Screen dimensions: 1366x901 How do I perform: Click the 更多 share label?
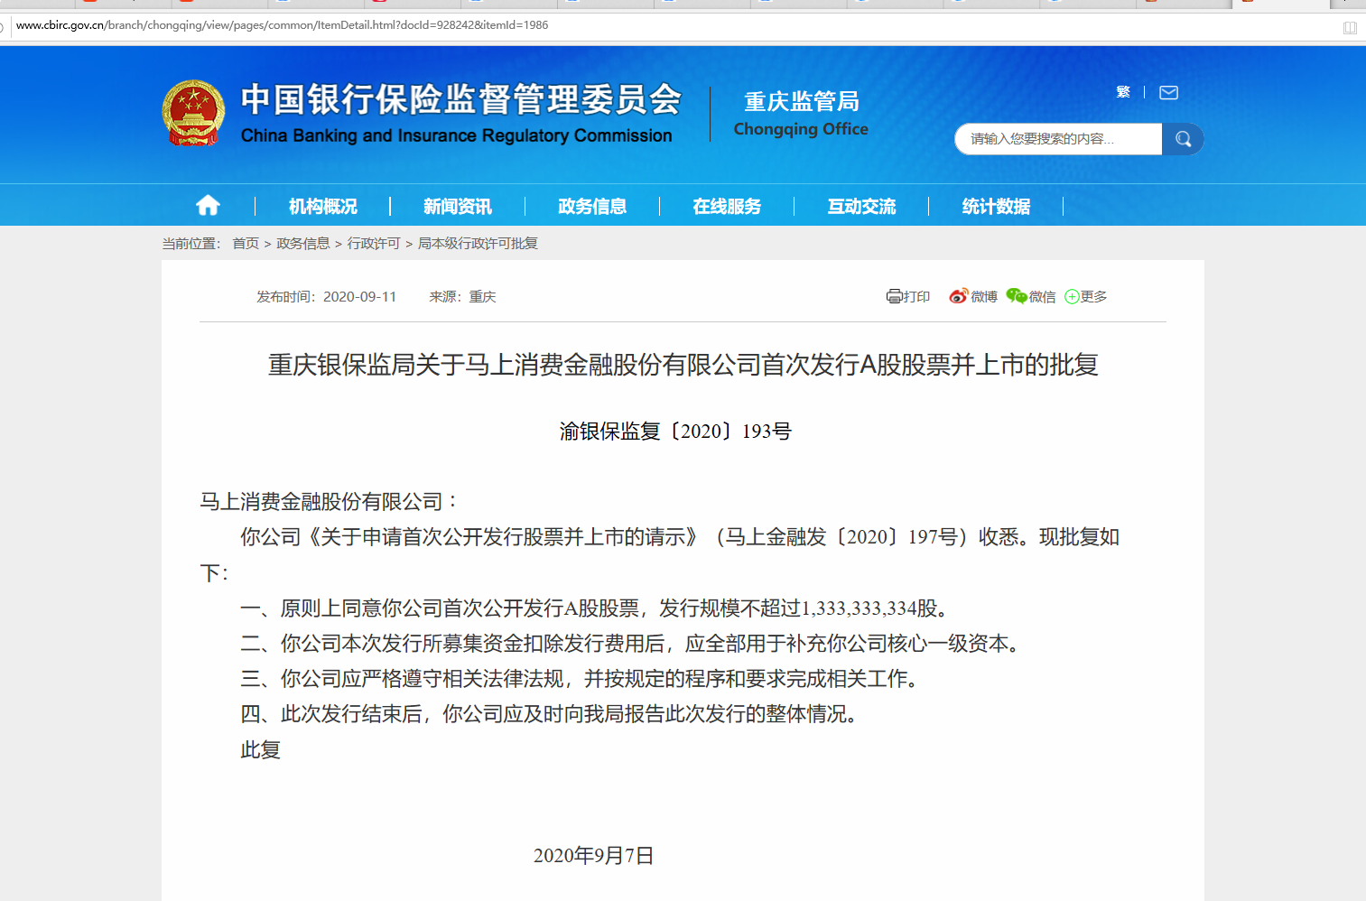pyautogui.click(x=1093, y=297)
